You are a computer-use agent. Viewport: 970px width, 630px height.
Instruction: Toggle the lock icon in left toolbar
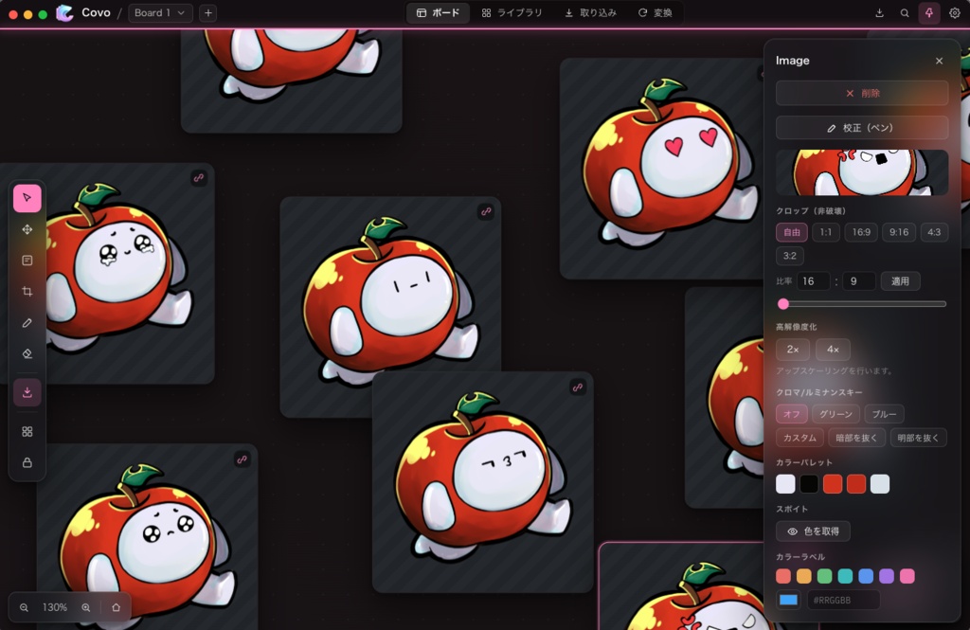pyautogui.click(x=27, y=462)
